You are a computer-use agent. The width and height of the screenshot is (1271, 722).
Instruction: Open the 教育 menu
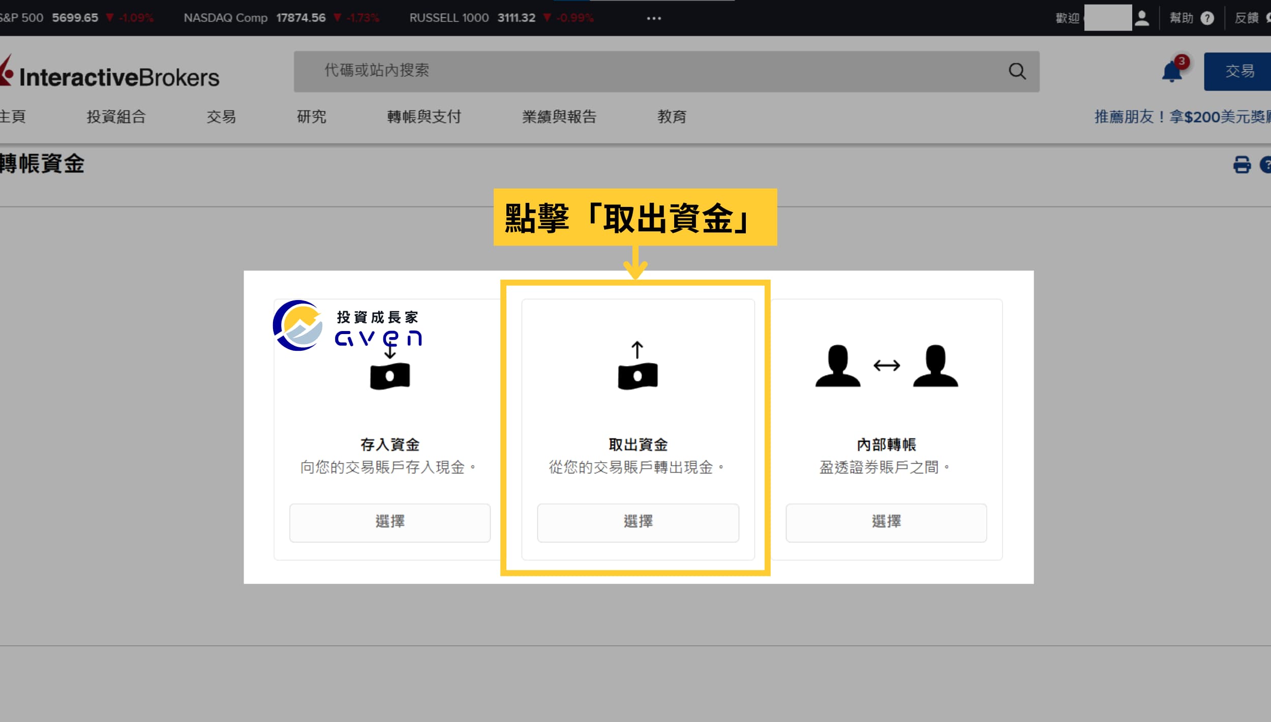pyautogui.click(x=672, y=117)
